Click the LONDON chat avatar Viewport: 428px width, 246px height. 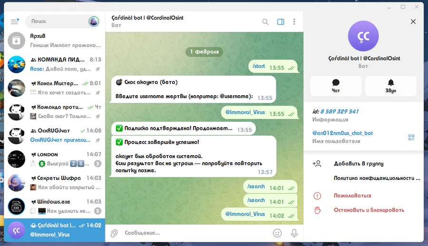pyautogui.click(x=16, y=159)
